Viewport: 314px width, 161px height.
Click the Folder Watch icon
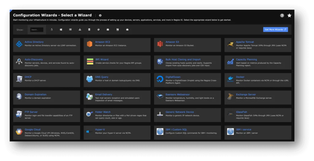[90, 114]
